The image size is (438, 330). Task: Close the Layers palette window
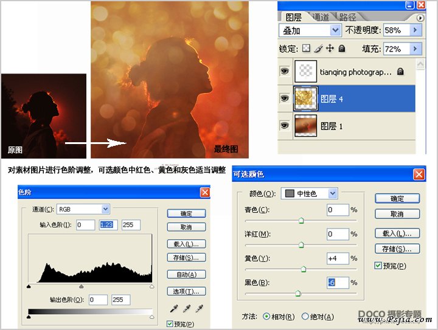pyautogui.click(x=421, y=5)
